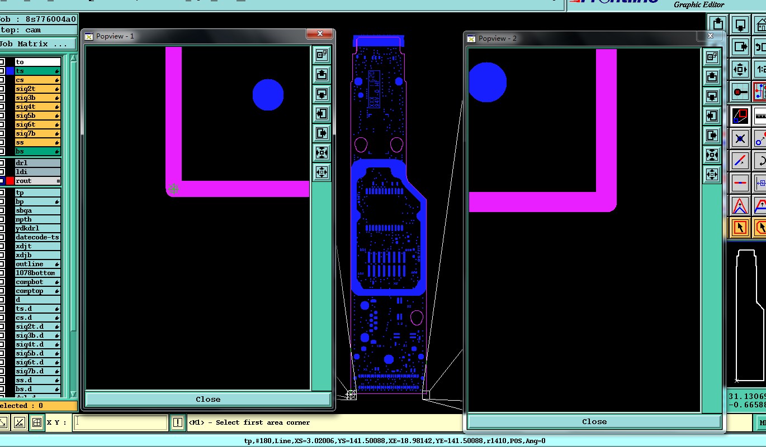Select the area zoom tool with red square
The width and height of the screenshot is (766, 447).
(740, 116)
